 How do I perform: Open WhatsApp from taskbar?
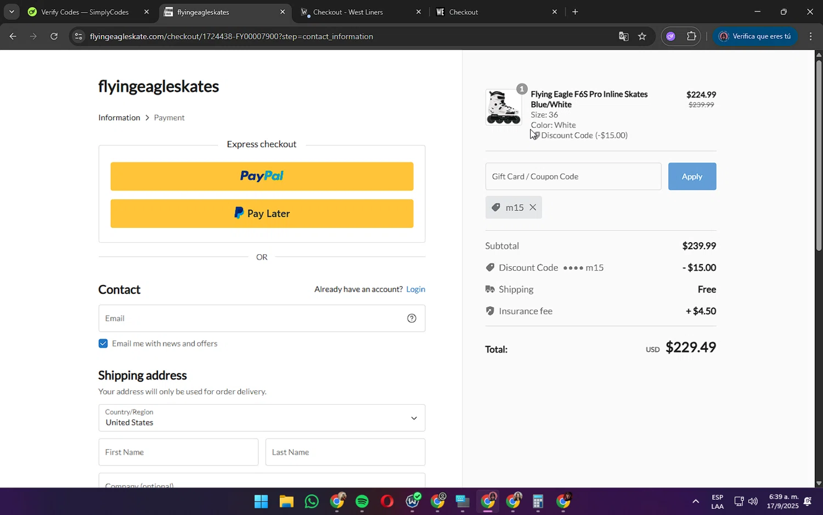[312, 501]
